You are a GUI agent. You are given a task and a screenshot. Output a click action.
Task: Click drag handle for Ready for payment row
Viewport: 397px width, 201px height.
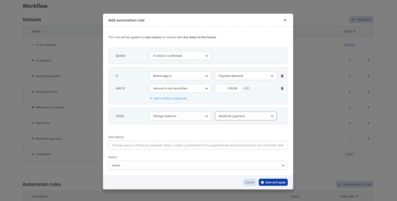click(x=369, y=139)
